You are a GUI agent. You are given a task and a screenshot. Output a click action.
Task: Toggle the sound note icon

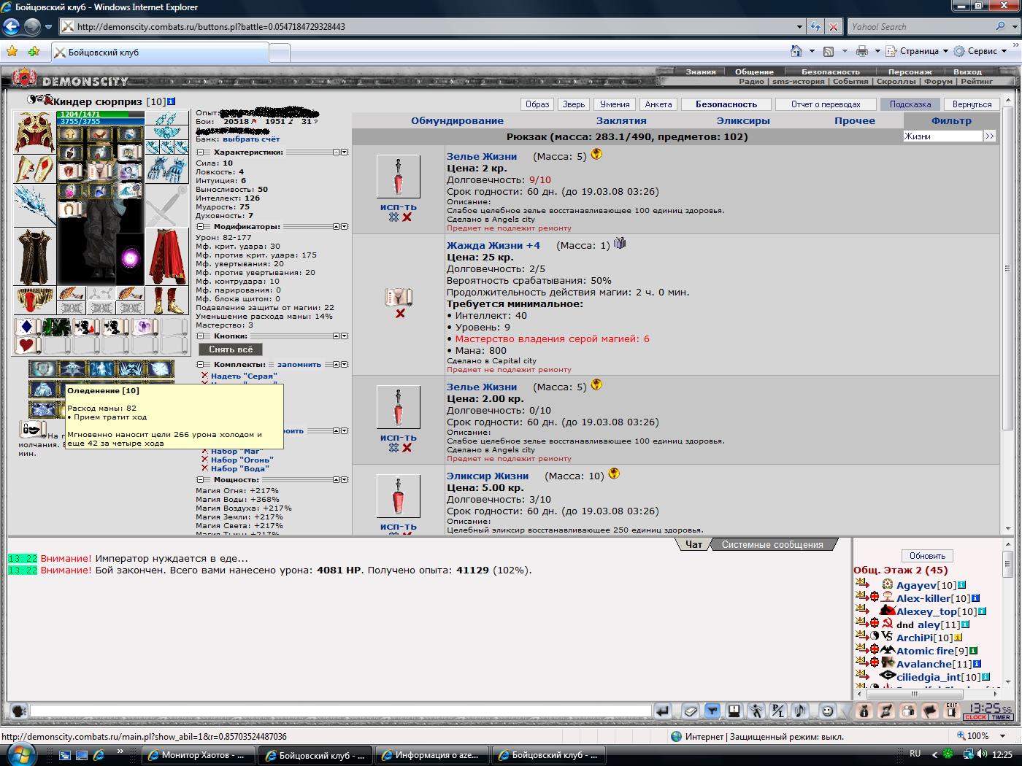(x=800, y=711)
